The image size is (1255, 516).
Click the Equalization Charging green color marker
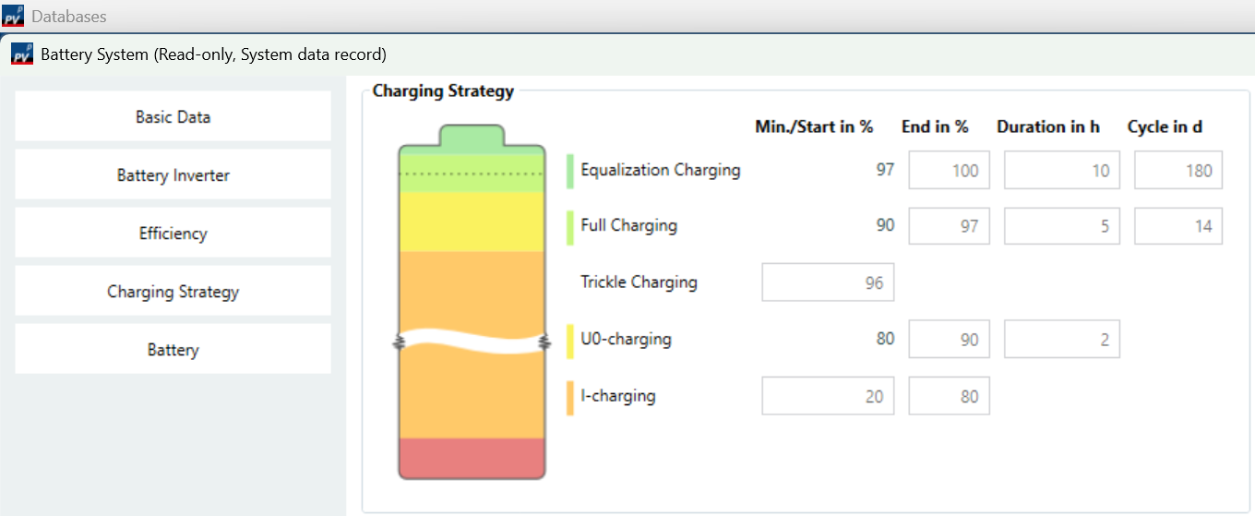tap(570, 171)
